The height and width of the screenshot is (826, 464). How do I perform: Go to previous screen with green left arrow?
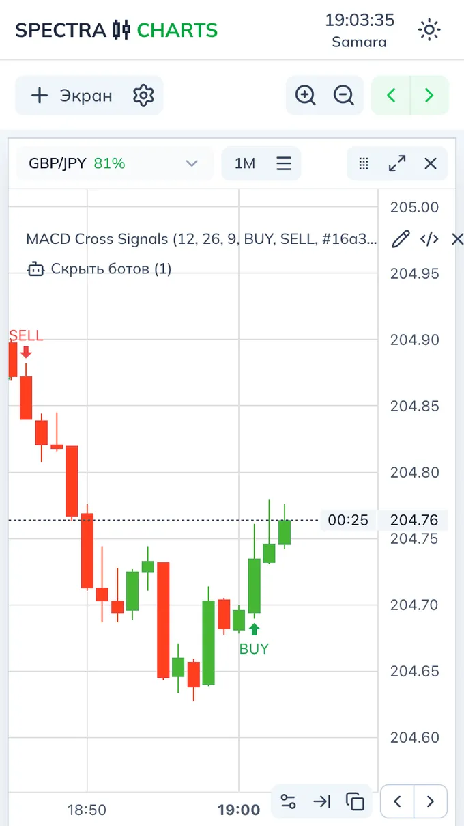pyautogui.click(x=391, y=96)
